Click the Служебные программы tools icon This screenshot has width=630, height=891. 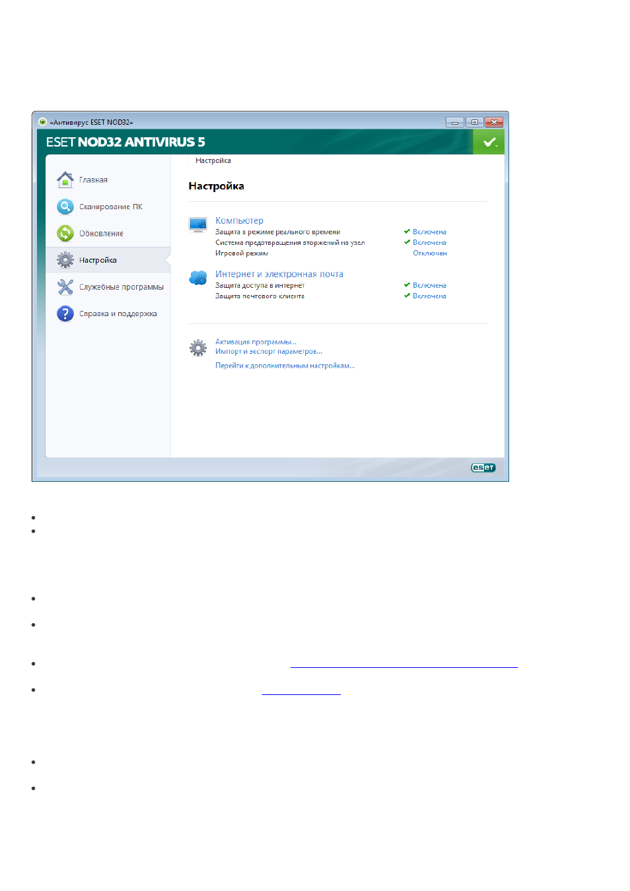pyautogui.click(x=65, y=287)
